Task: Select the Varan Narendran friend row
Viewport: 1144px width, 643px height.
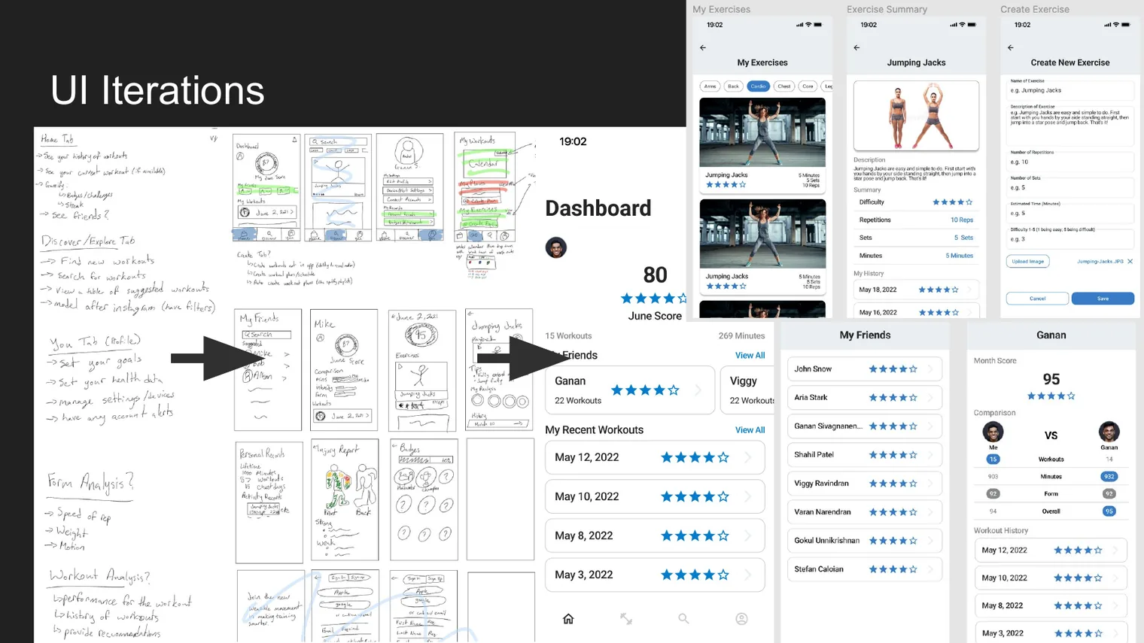Action: 864,512
